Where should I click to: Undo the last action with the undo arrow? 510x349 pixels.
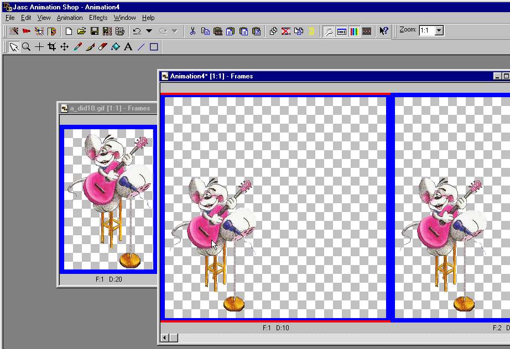click(x=137, y=31)
